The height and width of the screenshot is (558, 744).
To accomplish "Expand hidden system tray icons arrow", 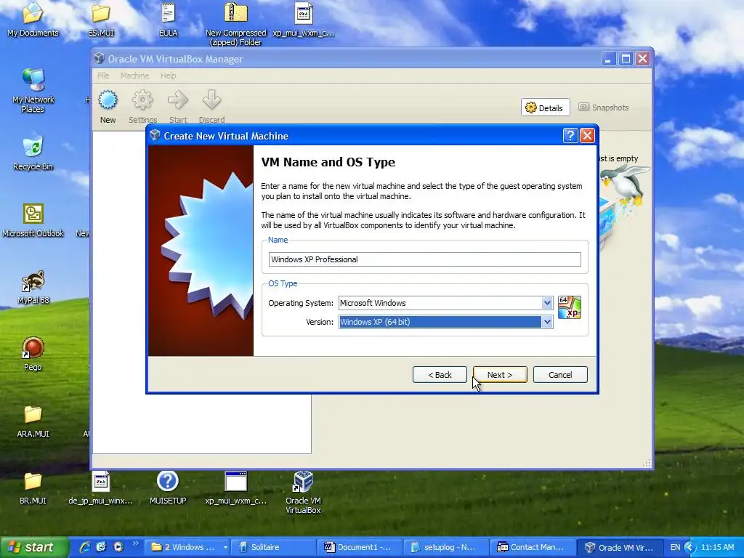I will pyautogui.click(x=690, y=548).
